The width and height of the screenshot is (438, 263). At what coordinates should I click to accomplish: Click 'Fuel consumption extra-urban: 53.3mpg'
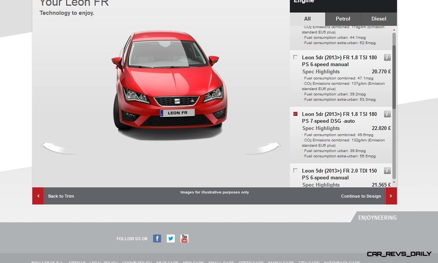(x=340, y=100)
